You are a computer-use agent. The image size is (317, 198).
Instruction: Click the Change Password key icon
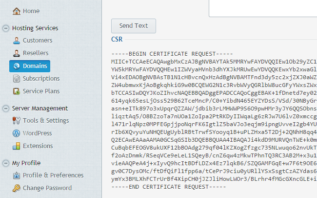(x=17, y=188)
